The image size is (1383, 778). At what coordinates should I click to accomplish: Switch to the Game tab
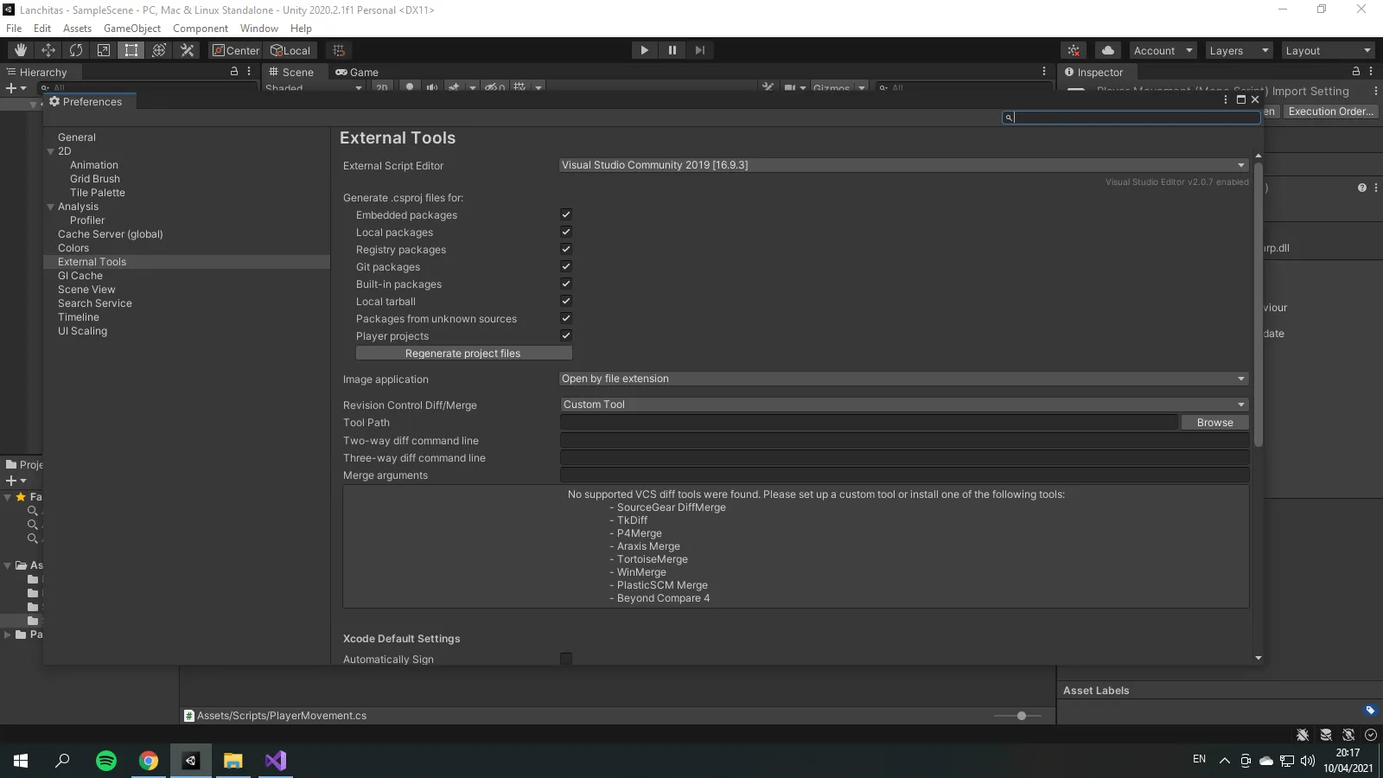pyautogui.click(x=357, y=73)
